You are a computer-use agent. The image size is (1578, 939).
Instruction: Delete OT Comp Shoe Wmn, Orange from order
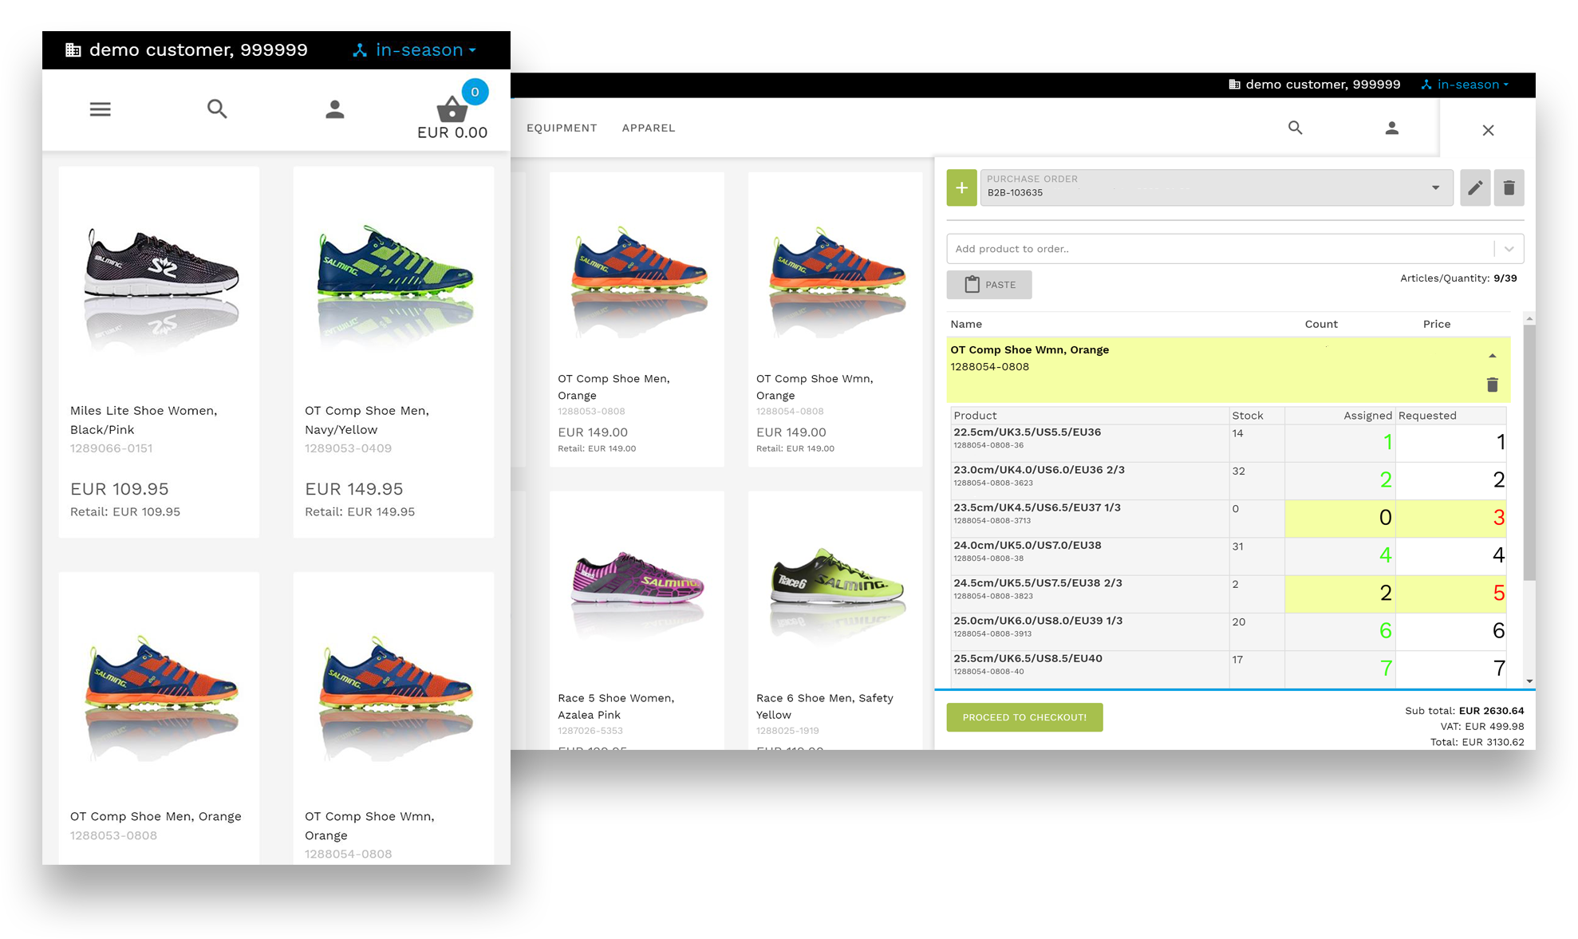(x=1493, y=385)
